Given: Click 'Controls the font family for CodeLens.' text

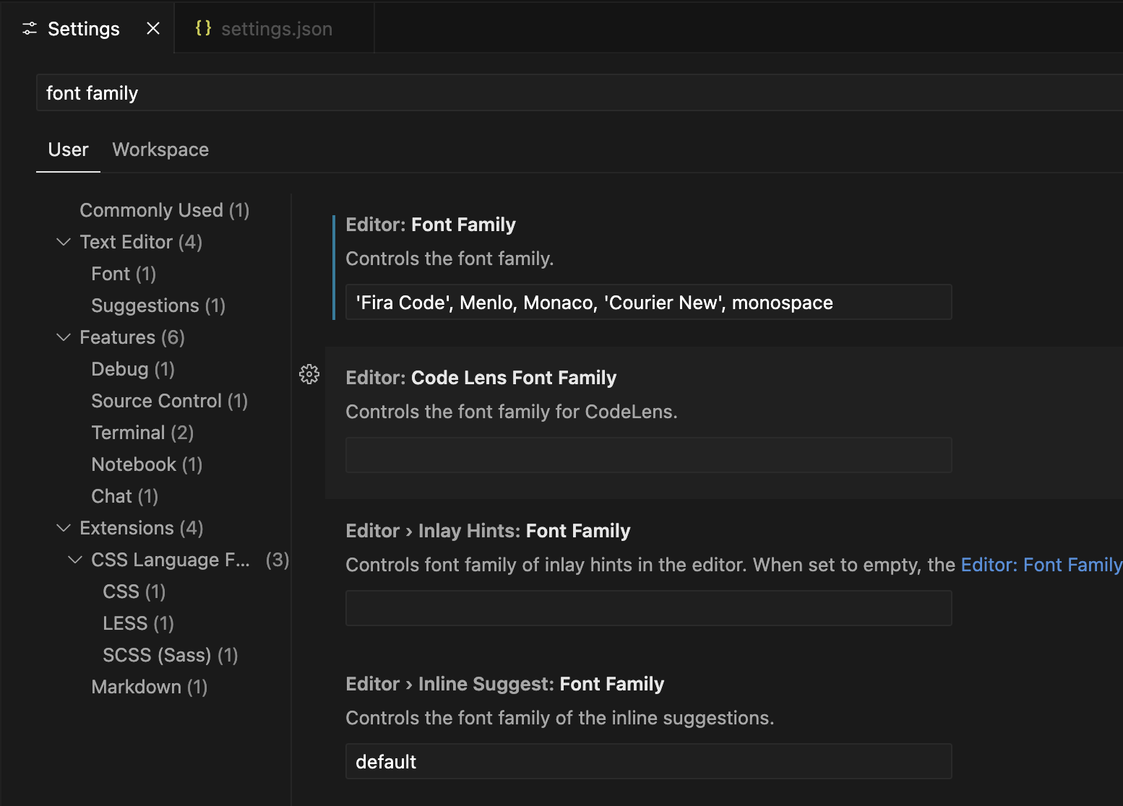Looking at the screenshot, I should click(x=512, y=412).
